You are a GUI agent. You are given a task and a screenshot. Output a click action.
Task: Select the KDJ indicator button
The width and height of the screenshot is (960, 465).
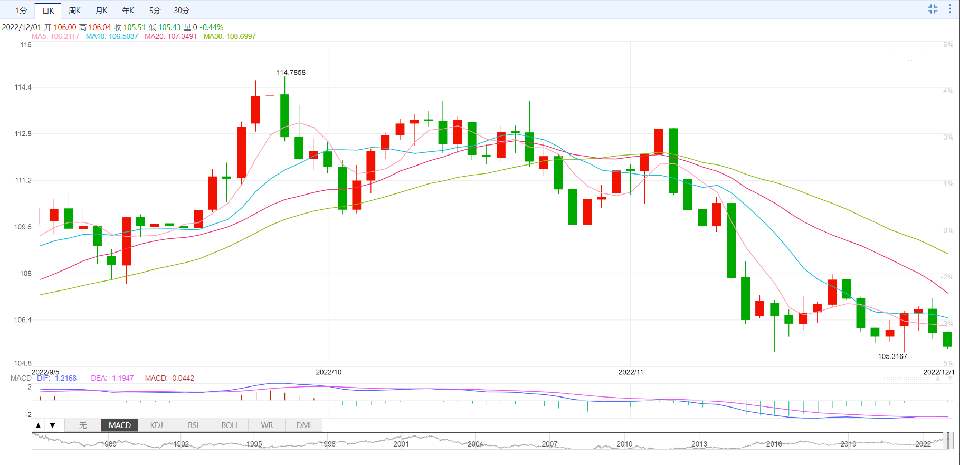pos(157,425)
